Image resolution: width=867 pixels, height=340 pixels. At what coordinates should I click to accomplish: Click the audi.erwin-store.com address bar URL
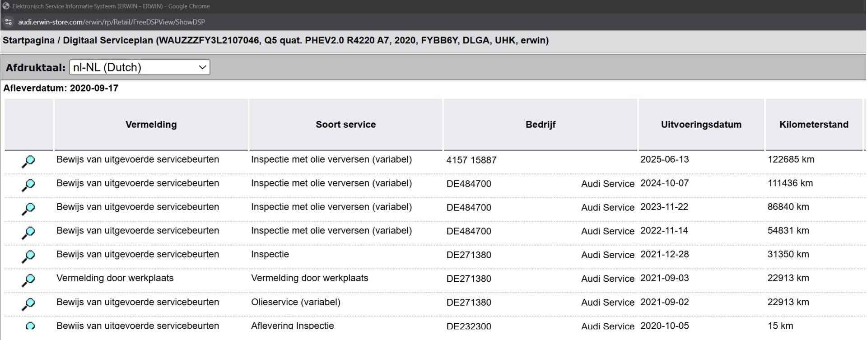[112, 22]
